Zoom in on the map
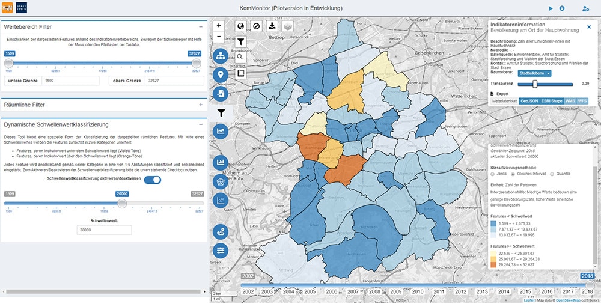The width and height of the screenshot is (601, 304). click(219, 26)
